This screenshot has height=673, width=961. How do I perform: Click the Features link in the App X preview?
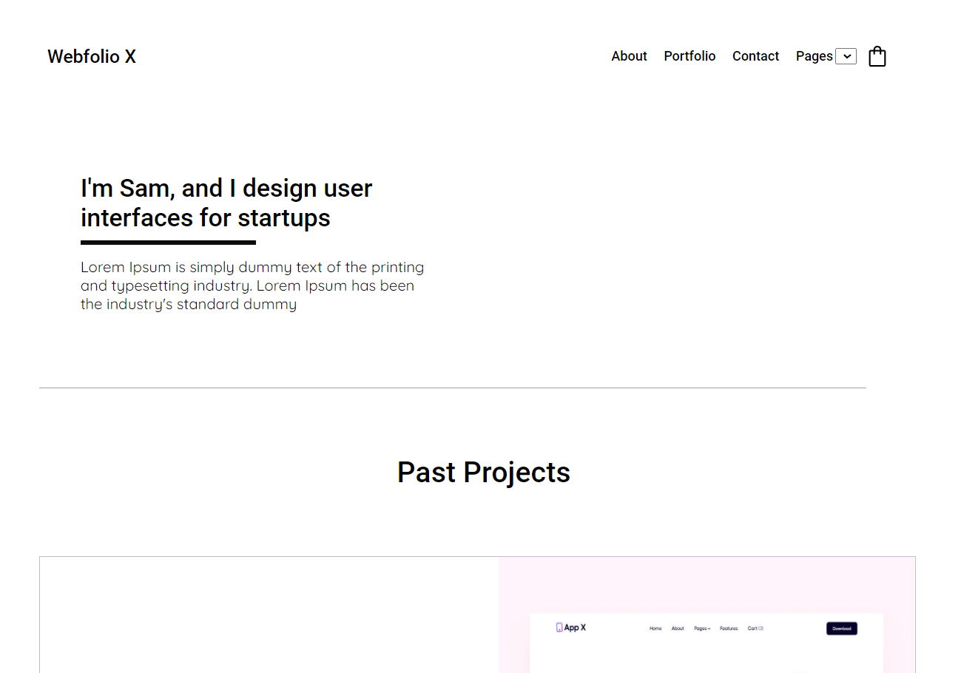(x=729, y=629)
